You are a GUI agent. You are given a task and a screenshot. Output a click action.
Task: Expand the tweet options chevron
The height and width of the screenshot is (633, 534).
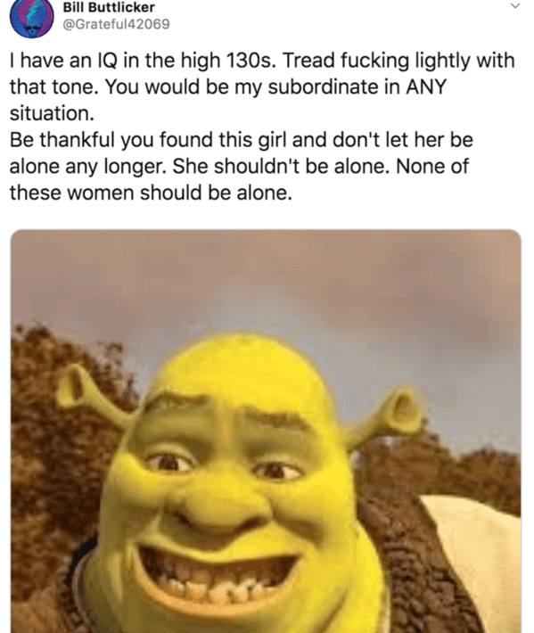point(515,5)
